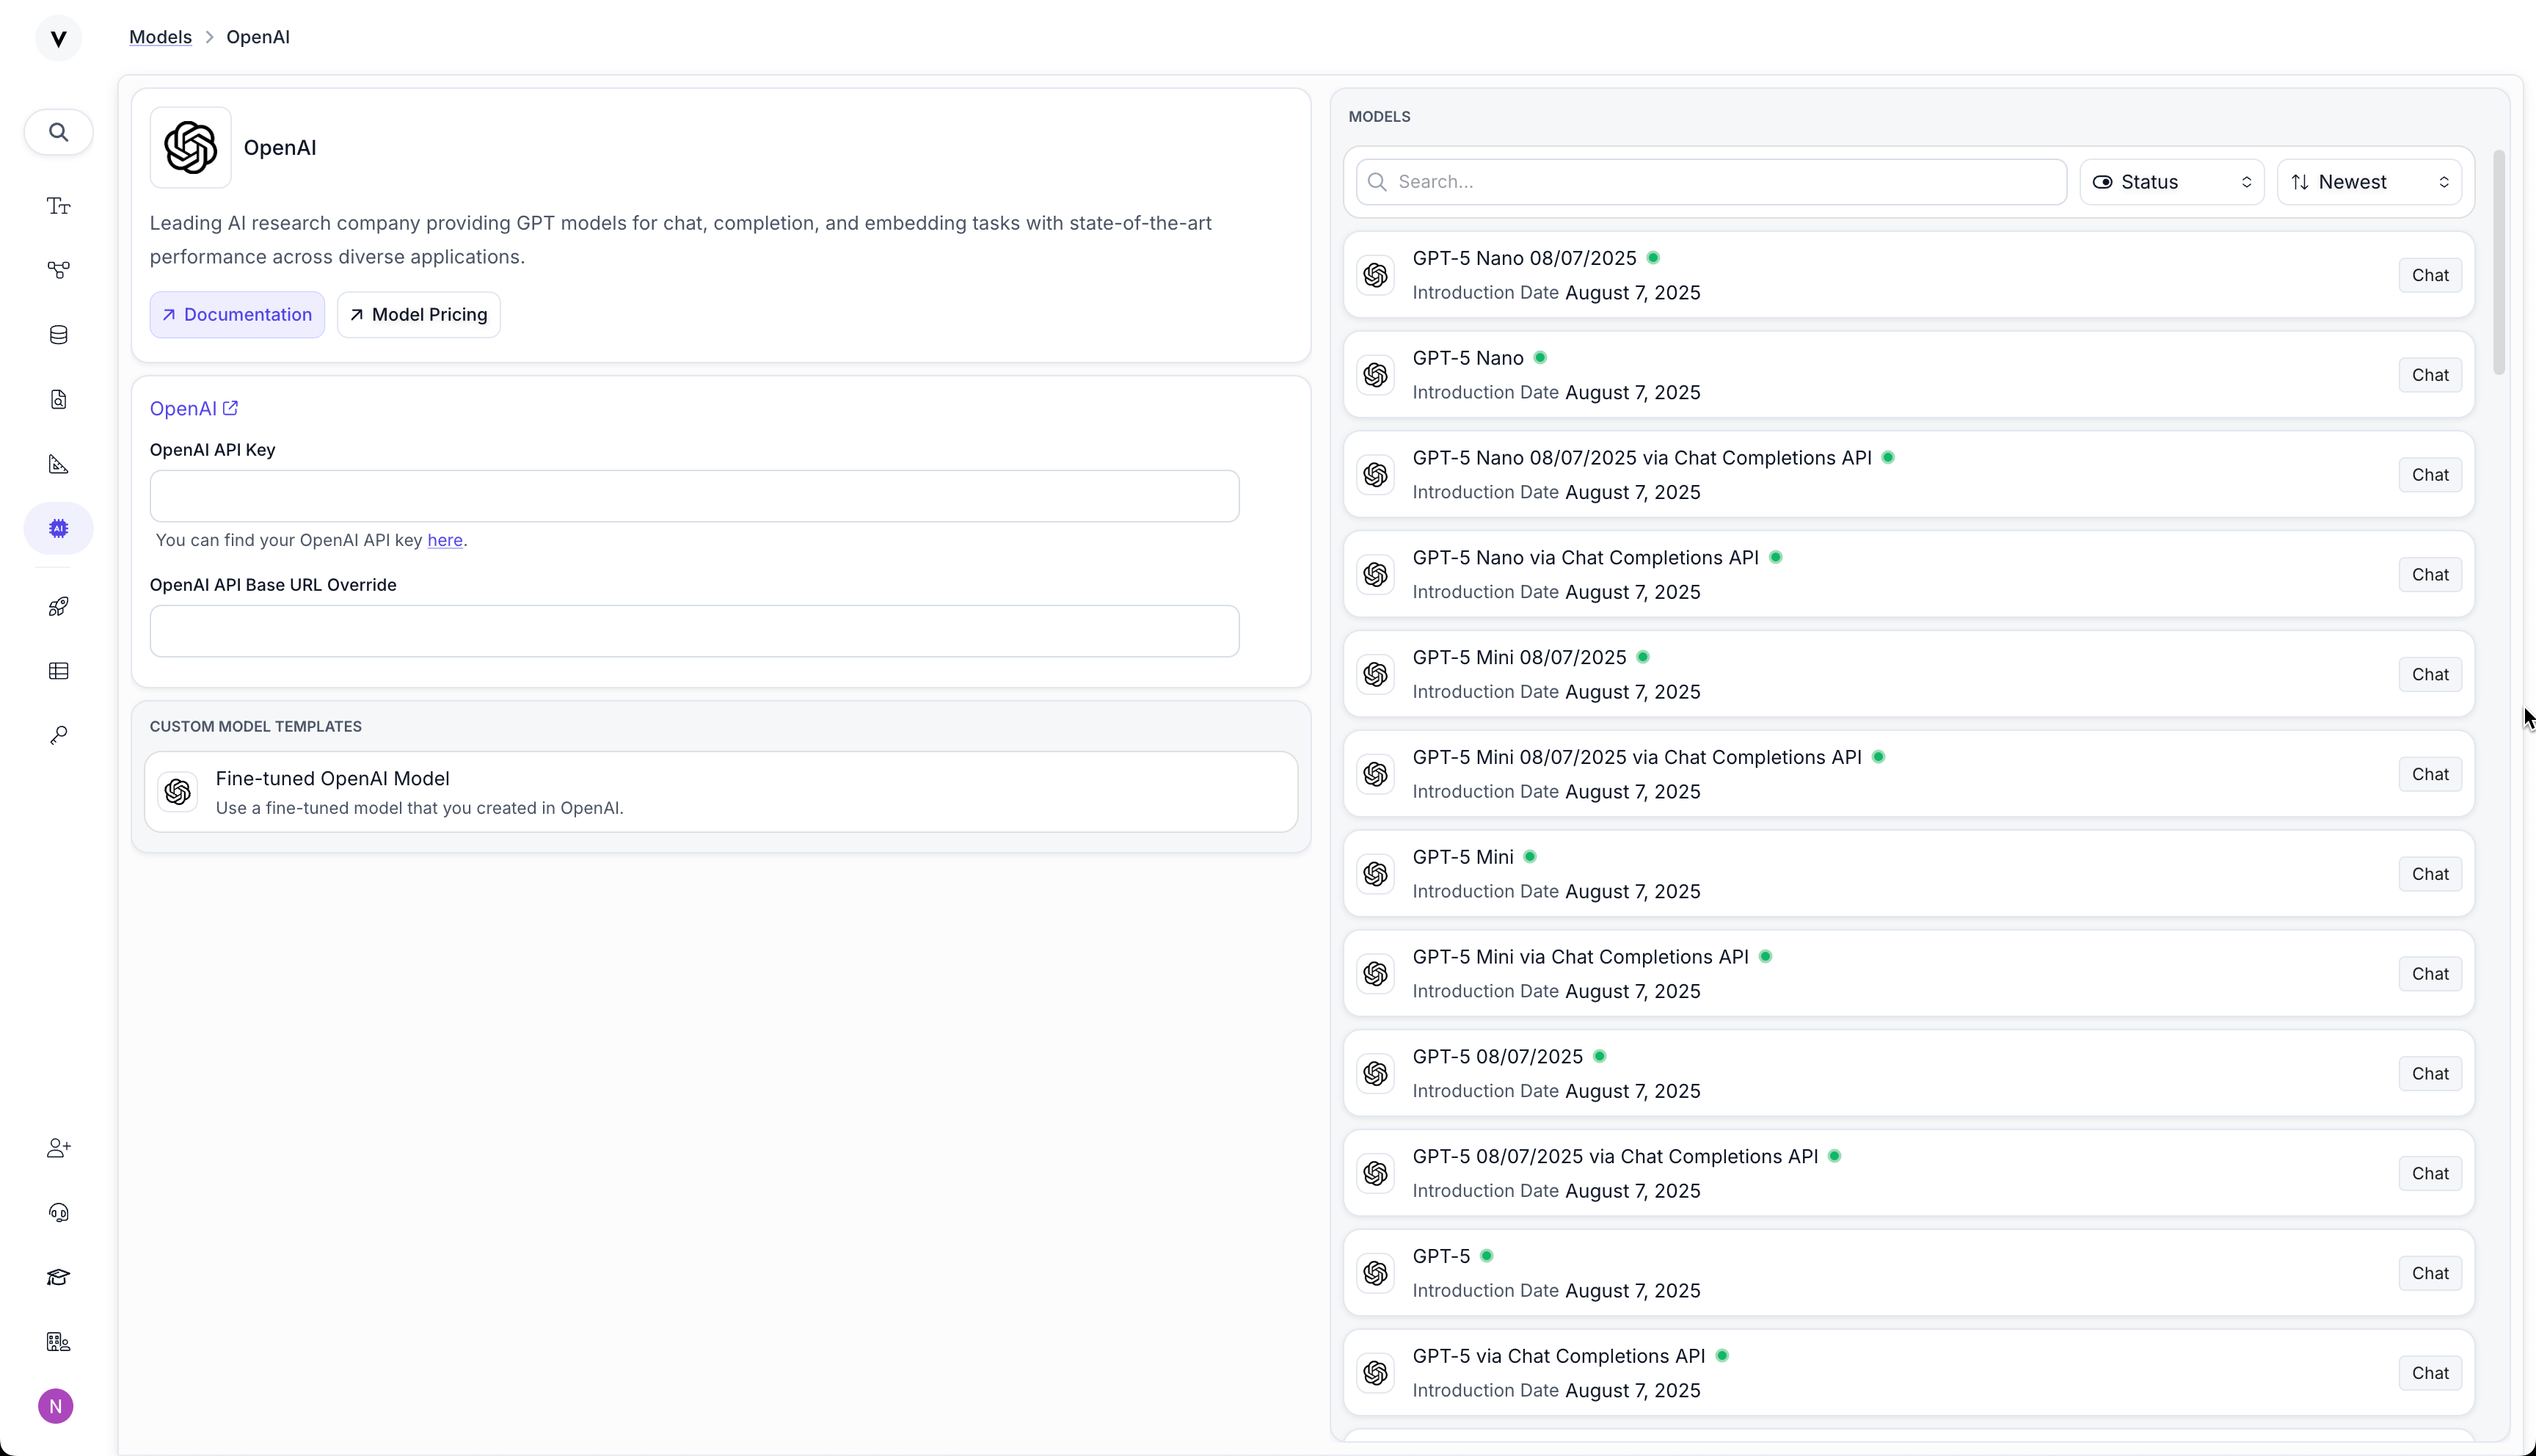This screenshot has width=2536, height=1456.
Task: Open model 'GPT-5 Mini 08/07/2025 via Chat Completions API'
Action: (x=1909, y=774)
